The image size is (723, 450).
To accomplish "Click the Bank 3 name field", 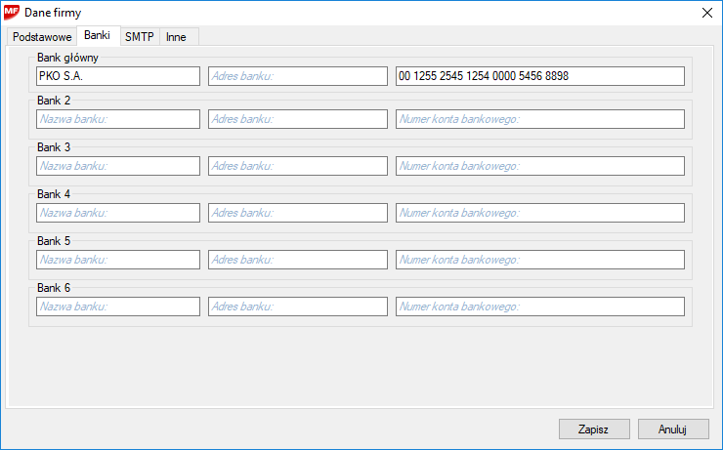I will [117, 166].
